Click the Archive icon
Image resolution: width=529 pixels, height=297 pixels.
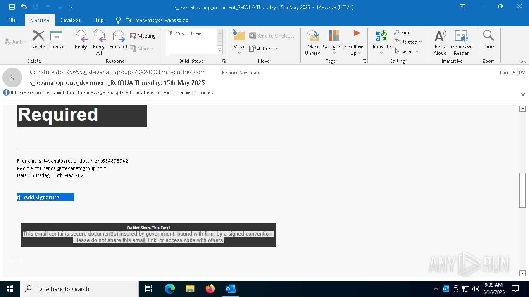[56, 40]
